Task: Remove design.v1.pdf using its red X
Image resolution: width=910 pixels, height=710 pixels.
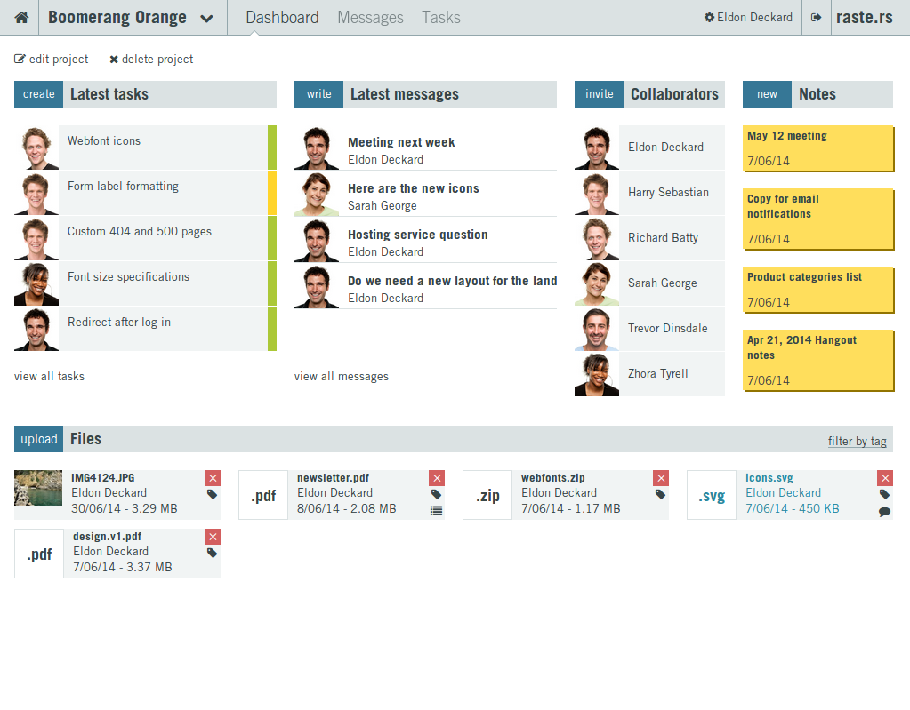Action: [212, 537]
